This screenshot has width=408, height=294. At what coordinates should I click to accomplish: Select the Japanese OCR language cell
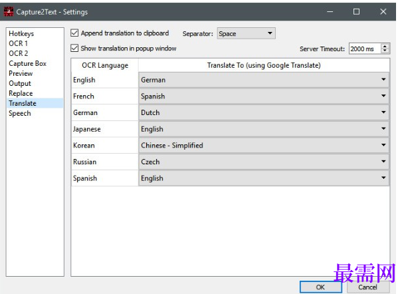click(x=105, y=129)
